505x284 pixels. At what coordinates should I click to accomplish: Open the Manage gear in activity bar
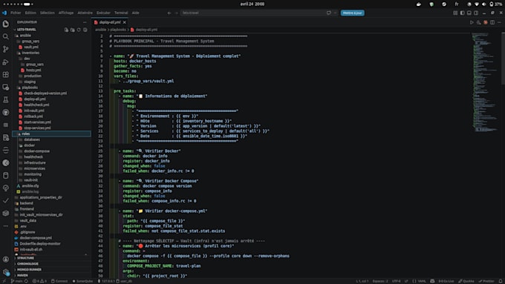click(x=6, y=272)
